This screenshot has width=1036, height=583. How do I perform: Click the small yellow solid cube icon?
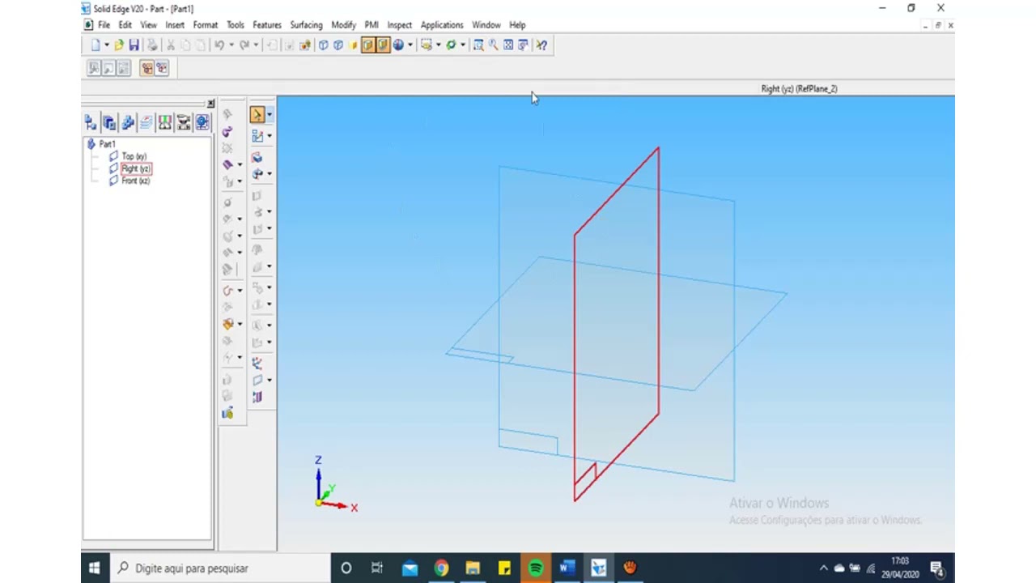[354, 45]
